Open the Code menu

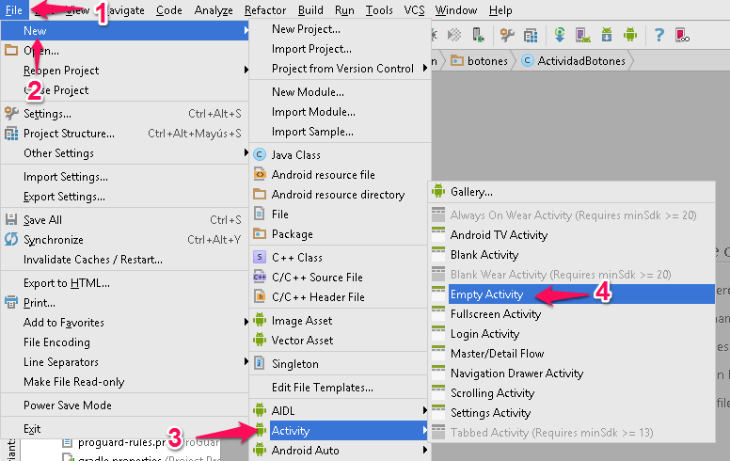pos(169,9)
